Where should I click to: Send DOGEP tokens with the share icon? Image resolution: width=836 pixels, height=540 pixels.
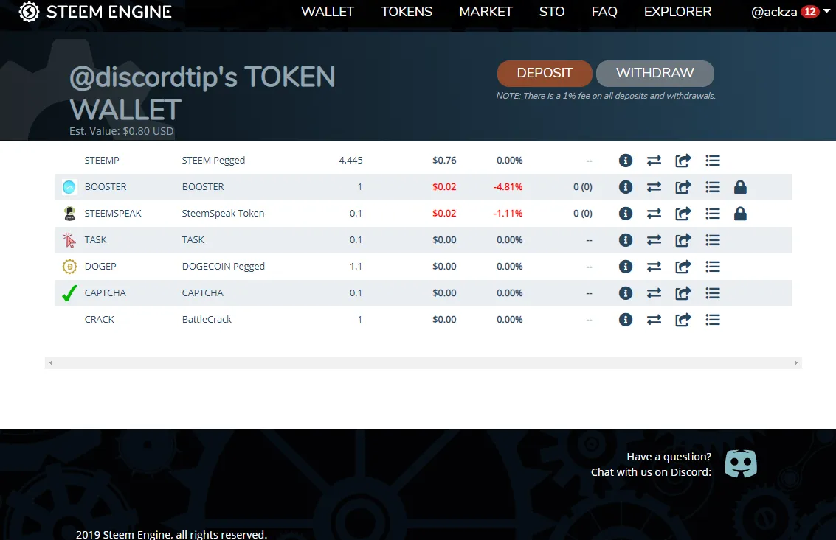pyautogui.click(x=683, y=266)
